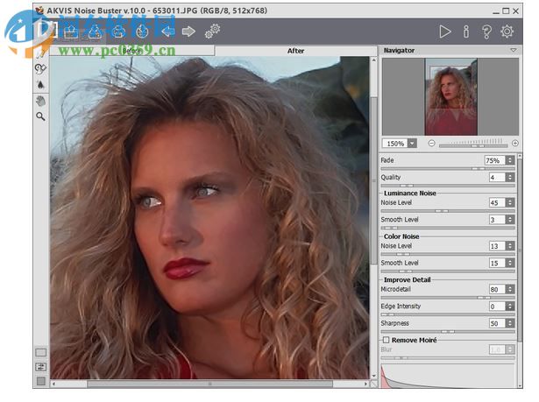The width and height of the screenshot is (539, 402).
Task: Enable the Remove Moiré checkbox
Action: pos(386,339)
